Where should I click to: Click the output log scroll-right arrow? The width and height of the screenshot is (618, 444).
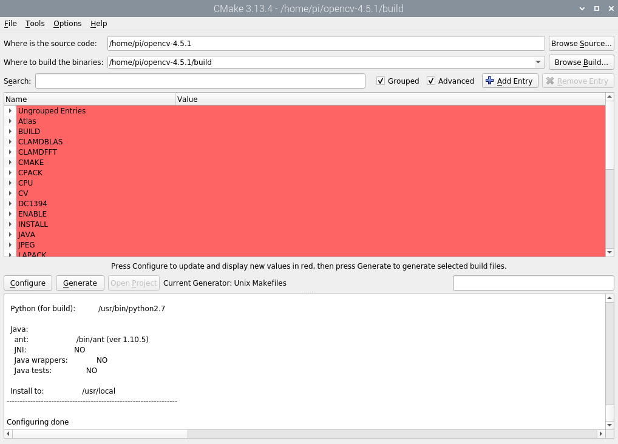(x=600, y=434)
